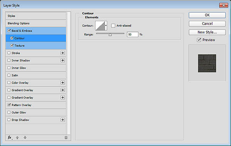Move the effect up with the up arrow

(x=17, y=138)
